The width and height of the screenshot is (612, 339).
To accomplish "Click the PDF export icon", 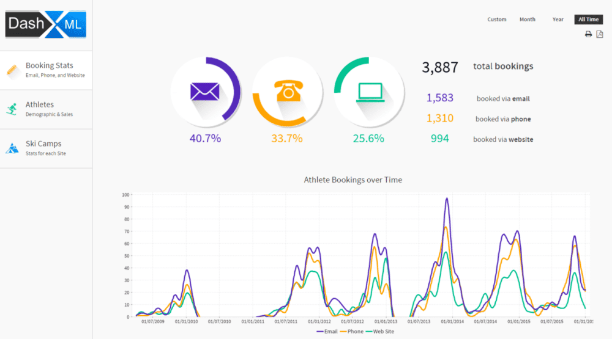I will click(x=600, y=34).
